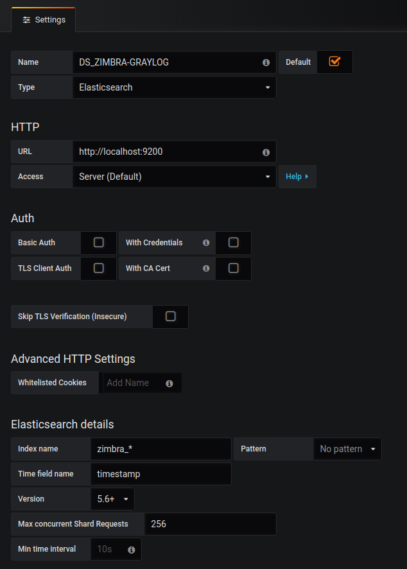407x569 pixels.
Task: Click the Index name field containing zimbra_*
Action: coord(160,449)
